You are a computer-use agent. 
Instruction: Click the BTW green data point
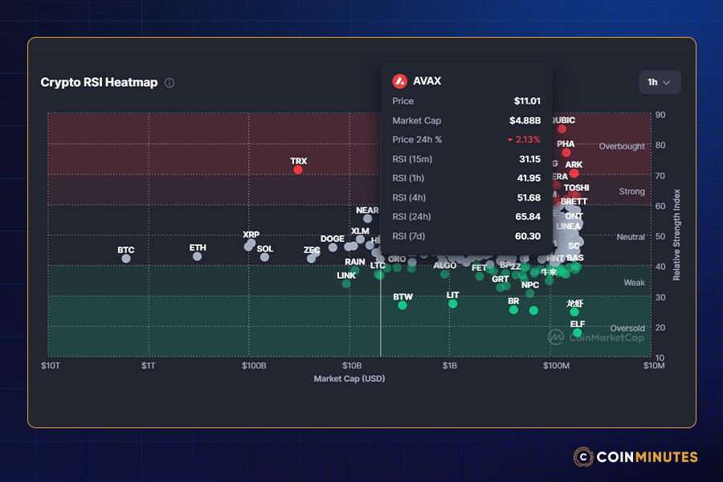(402, 305)
